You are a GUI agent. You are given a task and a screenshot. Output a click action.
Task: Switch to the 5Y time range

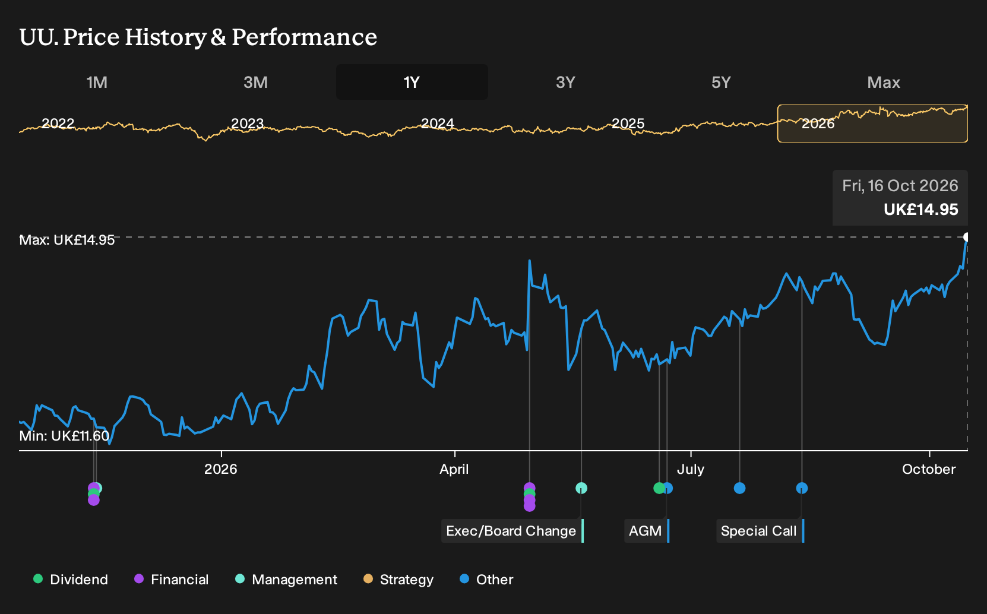[x=721, y=82]
